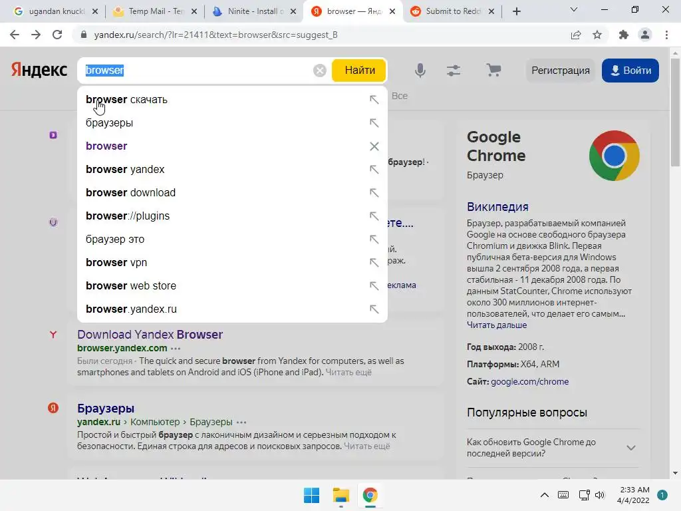Viewport: 681px width, 511px height.
Task: Expand 'Как обновить Google Chrome' question
Action: click(630, 448)
